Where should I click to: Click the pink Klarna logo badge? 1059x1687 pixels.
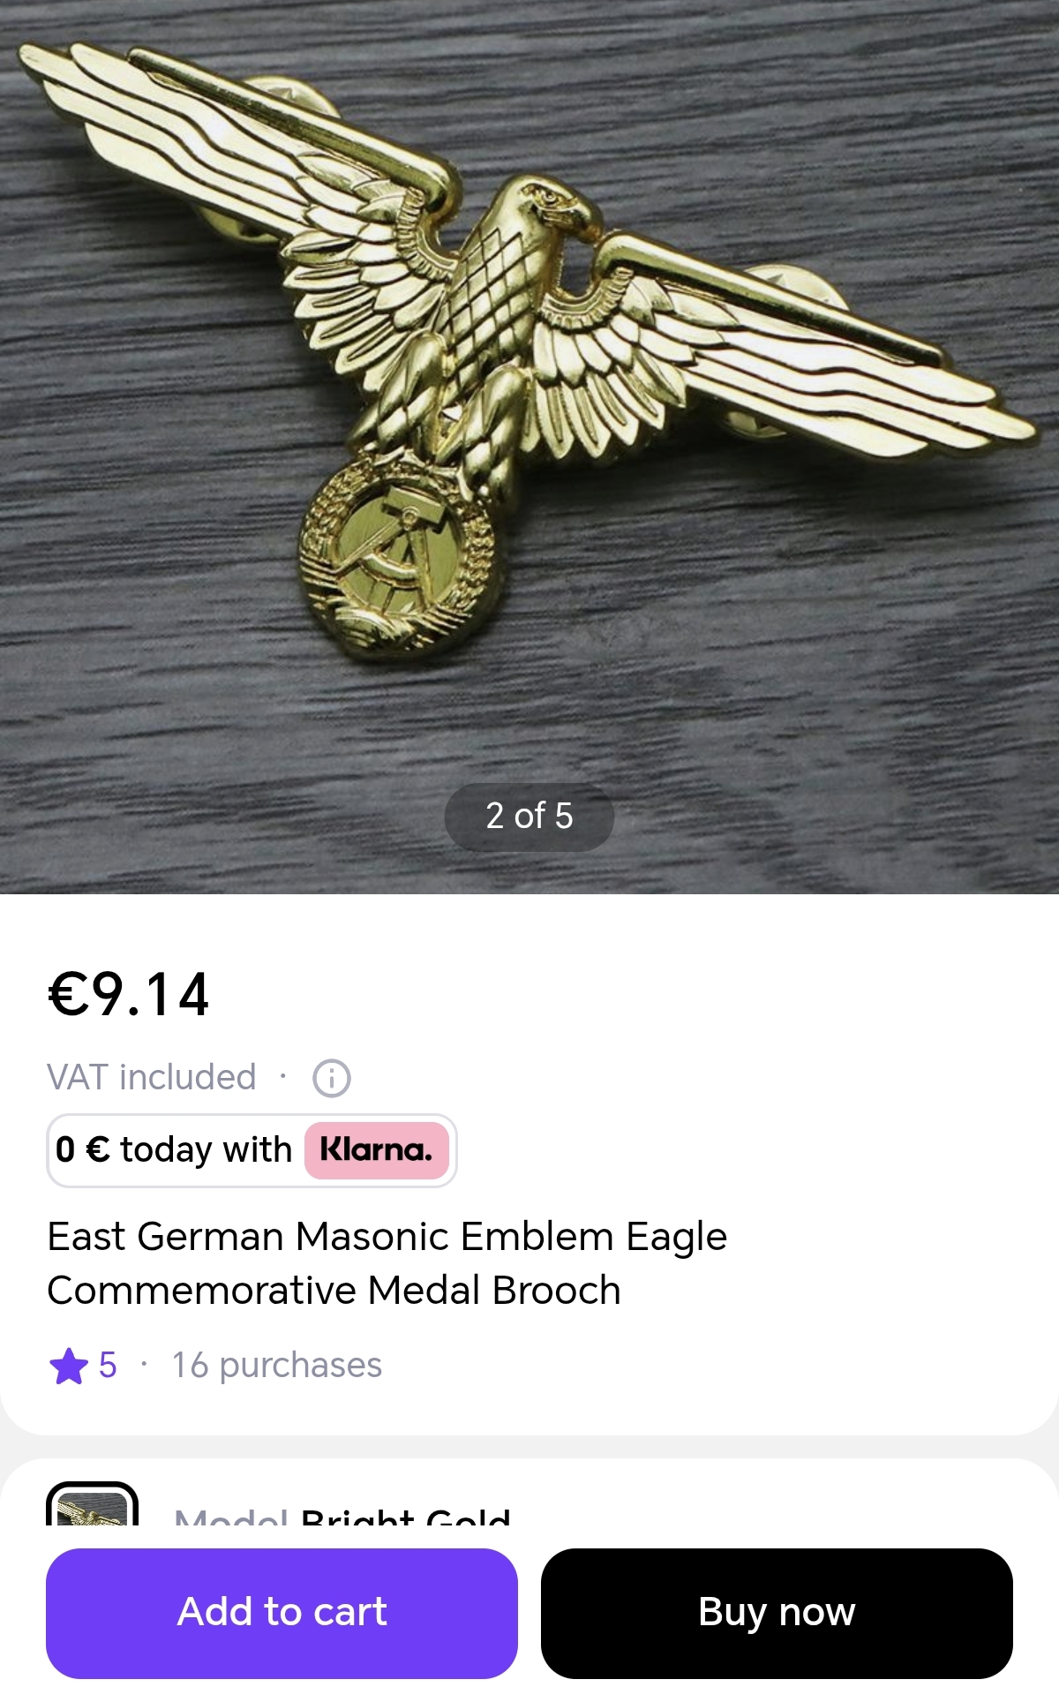[x=377, y=1150]
